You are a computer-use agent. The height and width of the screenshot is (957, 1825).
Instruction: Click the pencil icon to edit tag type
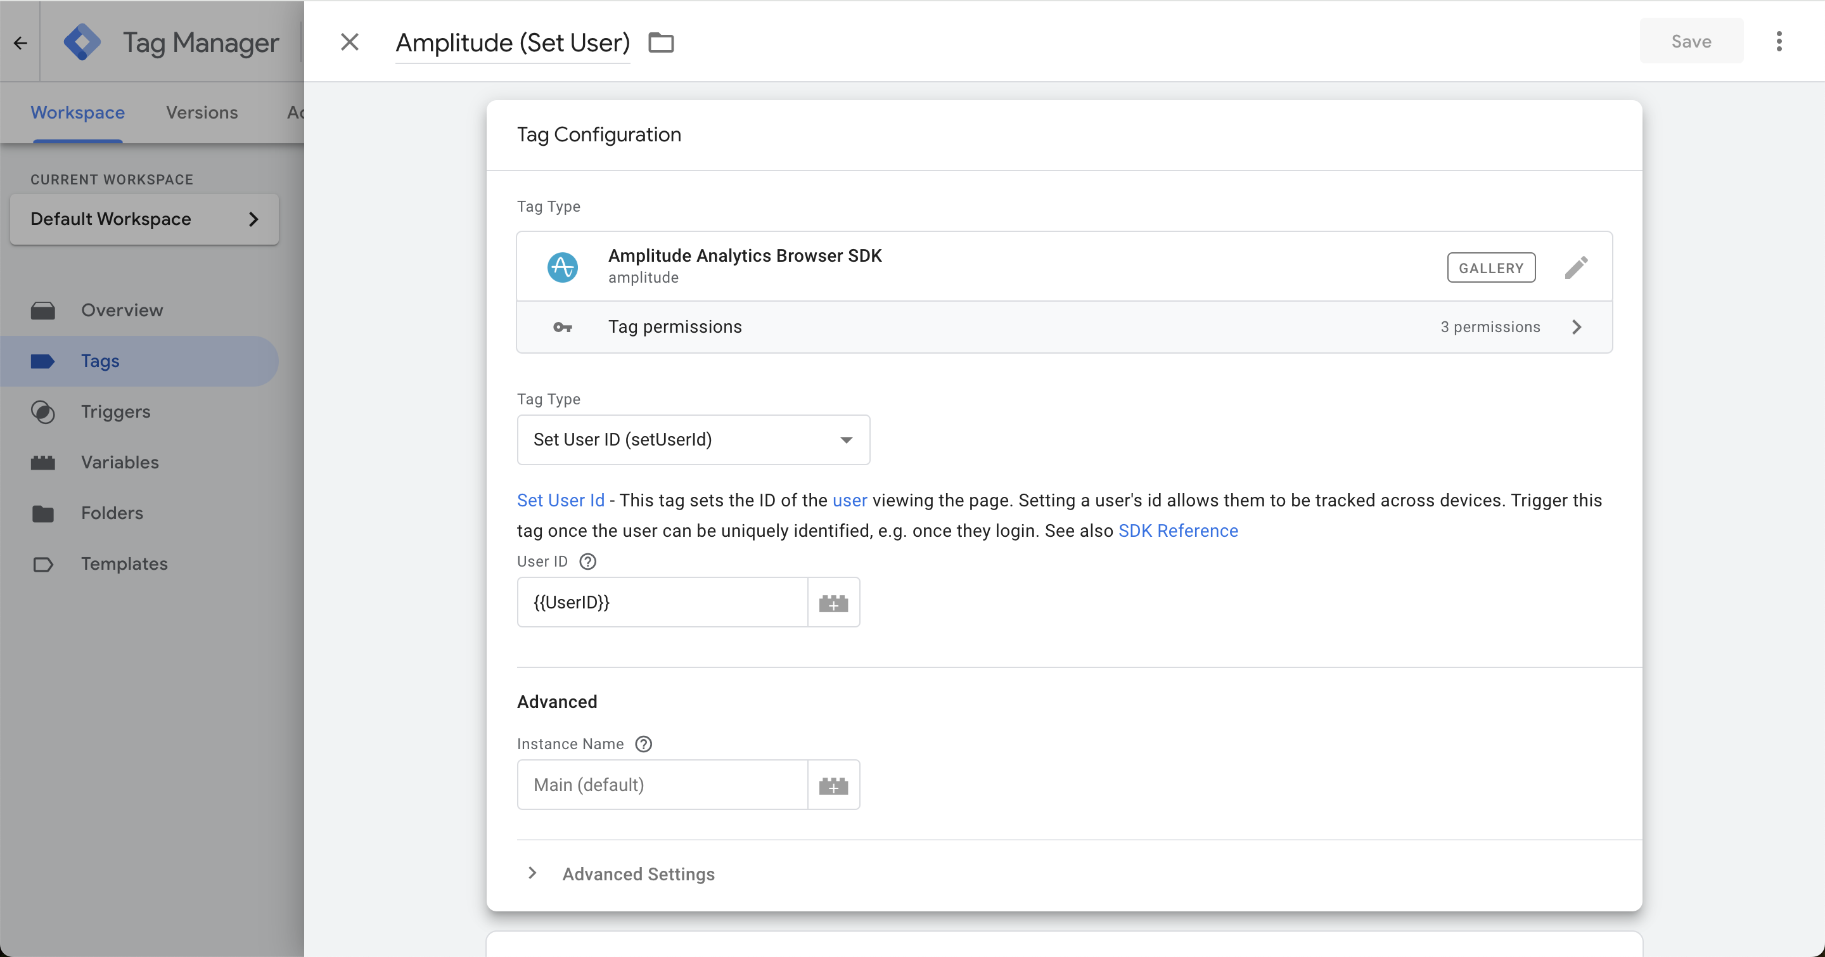[1575, 267]
